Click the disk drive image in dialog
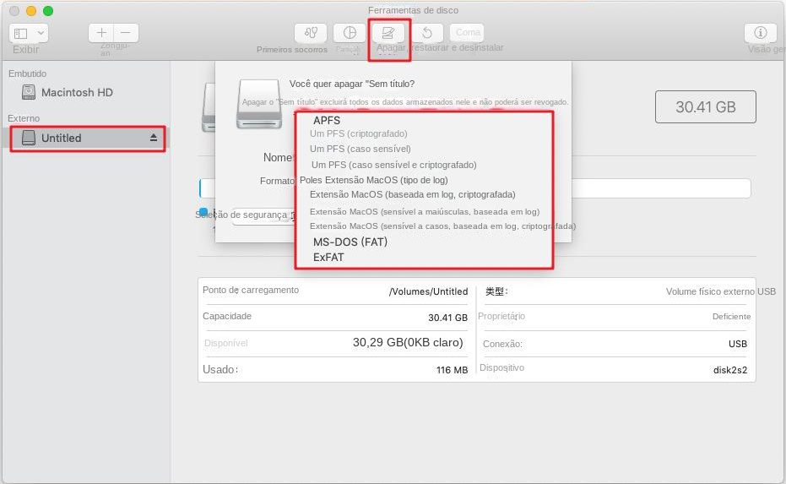 259,104
